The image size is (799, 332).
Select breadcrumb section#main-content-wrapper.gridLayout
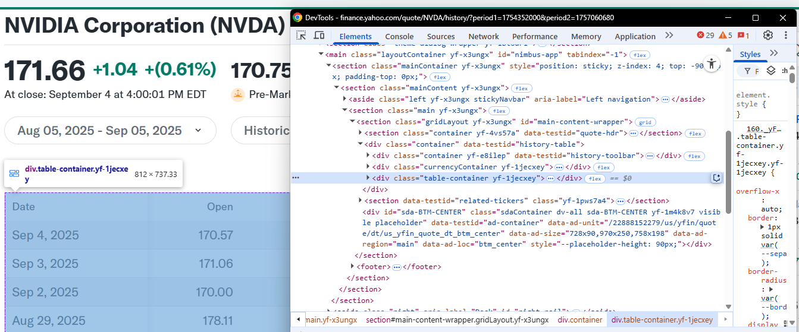click(x=457, y=320)
